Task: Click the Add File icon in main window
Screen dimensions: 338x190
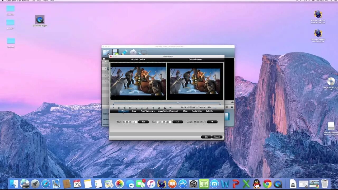Action: point(106,52)
